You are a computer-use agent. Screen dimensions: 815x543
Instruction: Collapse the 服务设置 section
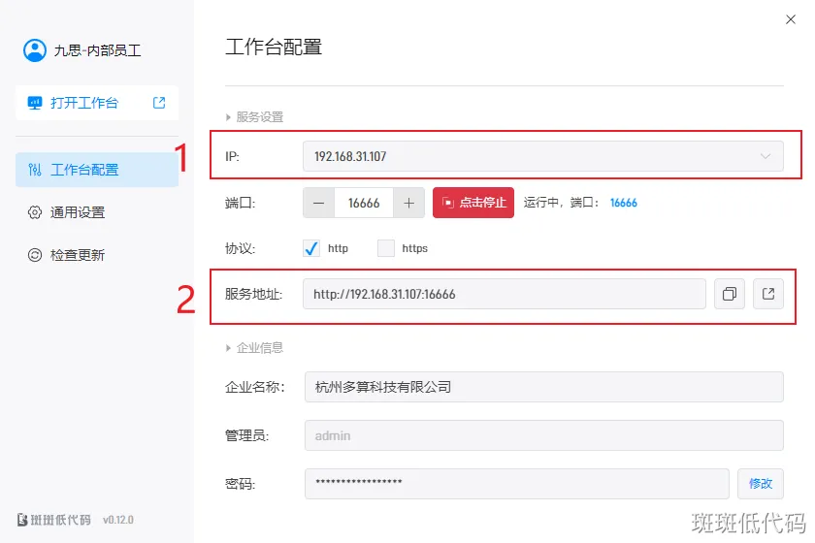(x=230, y=116)
